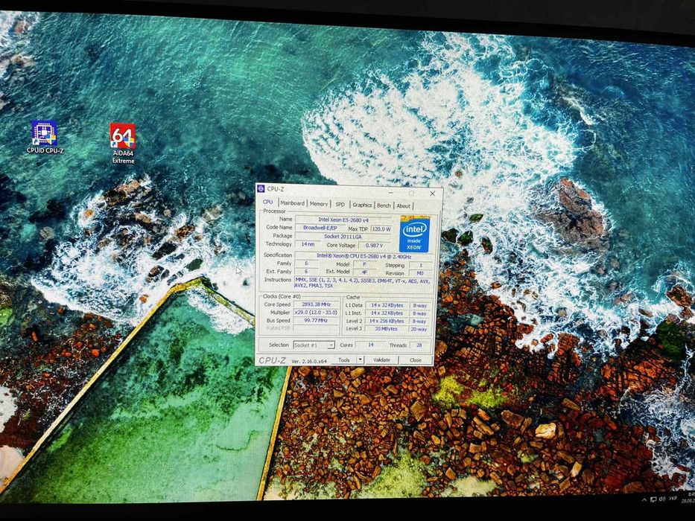Open the AIDA64 Extreme desktop shortcut

(x=123, y=143)
